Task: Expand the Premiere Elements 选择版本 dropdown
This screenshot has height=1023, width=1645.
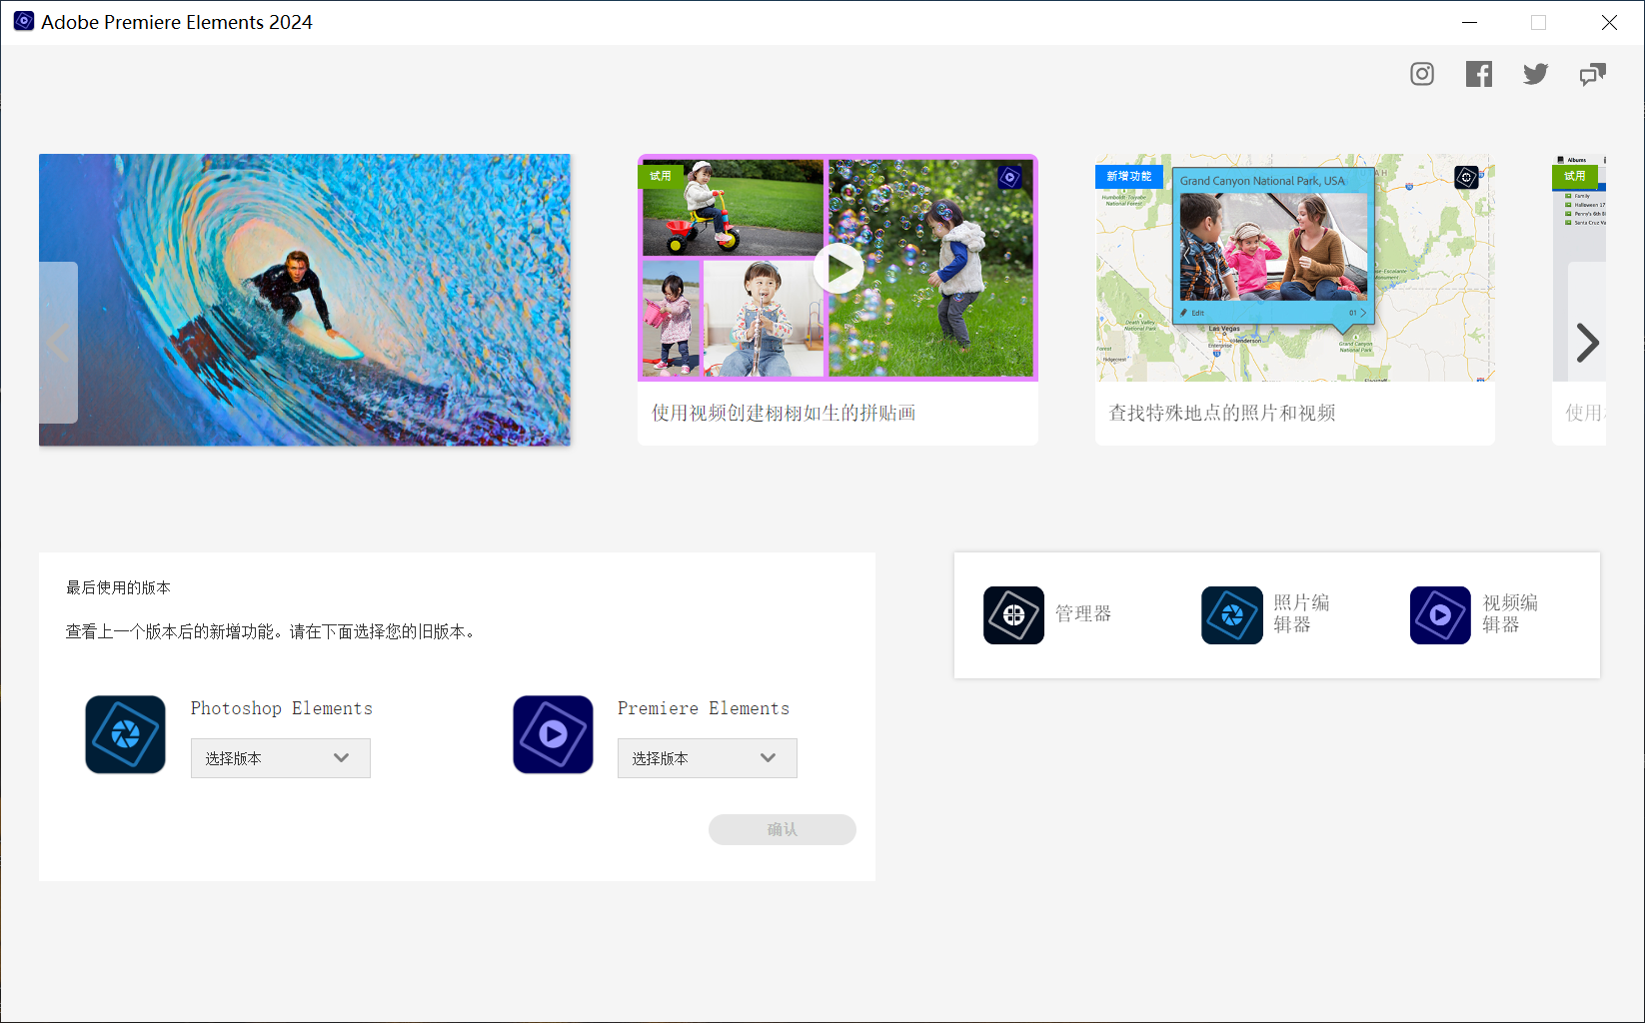Action: [708, 758]
